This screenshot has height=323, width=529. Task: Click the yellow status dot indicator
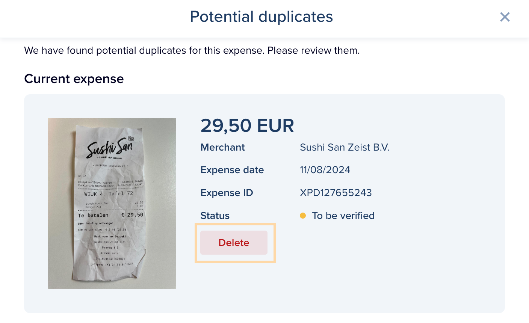pos(303,216)
